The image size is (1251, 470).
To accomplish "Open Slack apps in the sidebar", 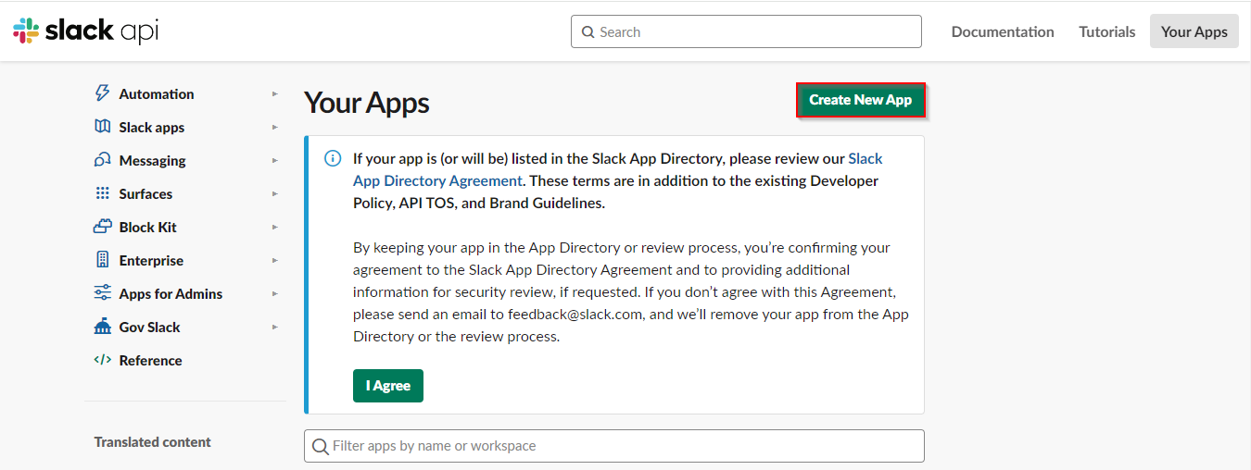I will (152, 127).
